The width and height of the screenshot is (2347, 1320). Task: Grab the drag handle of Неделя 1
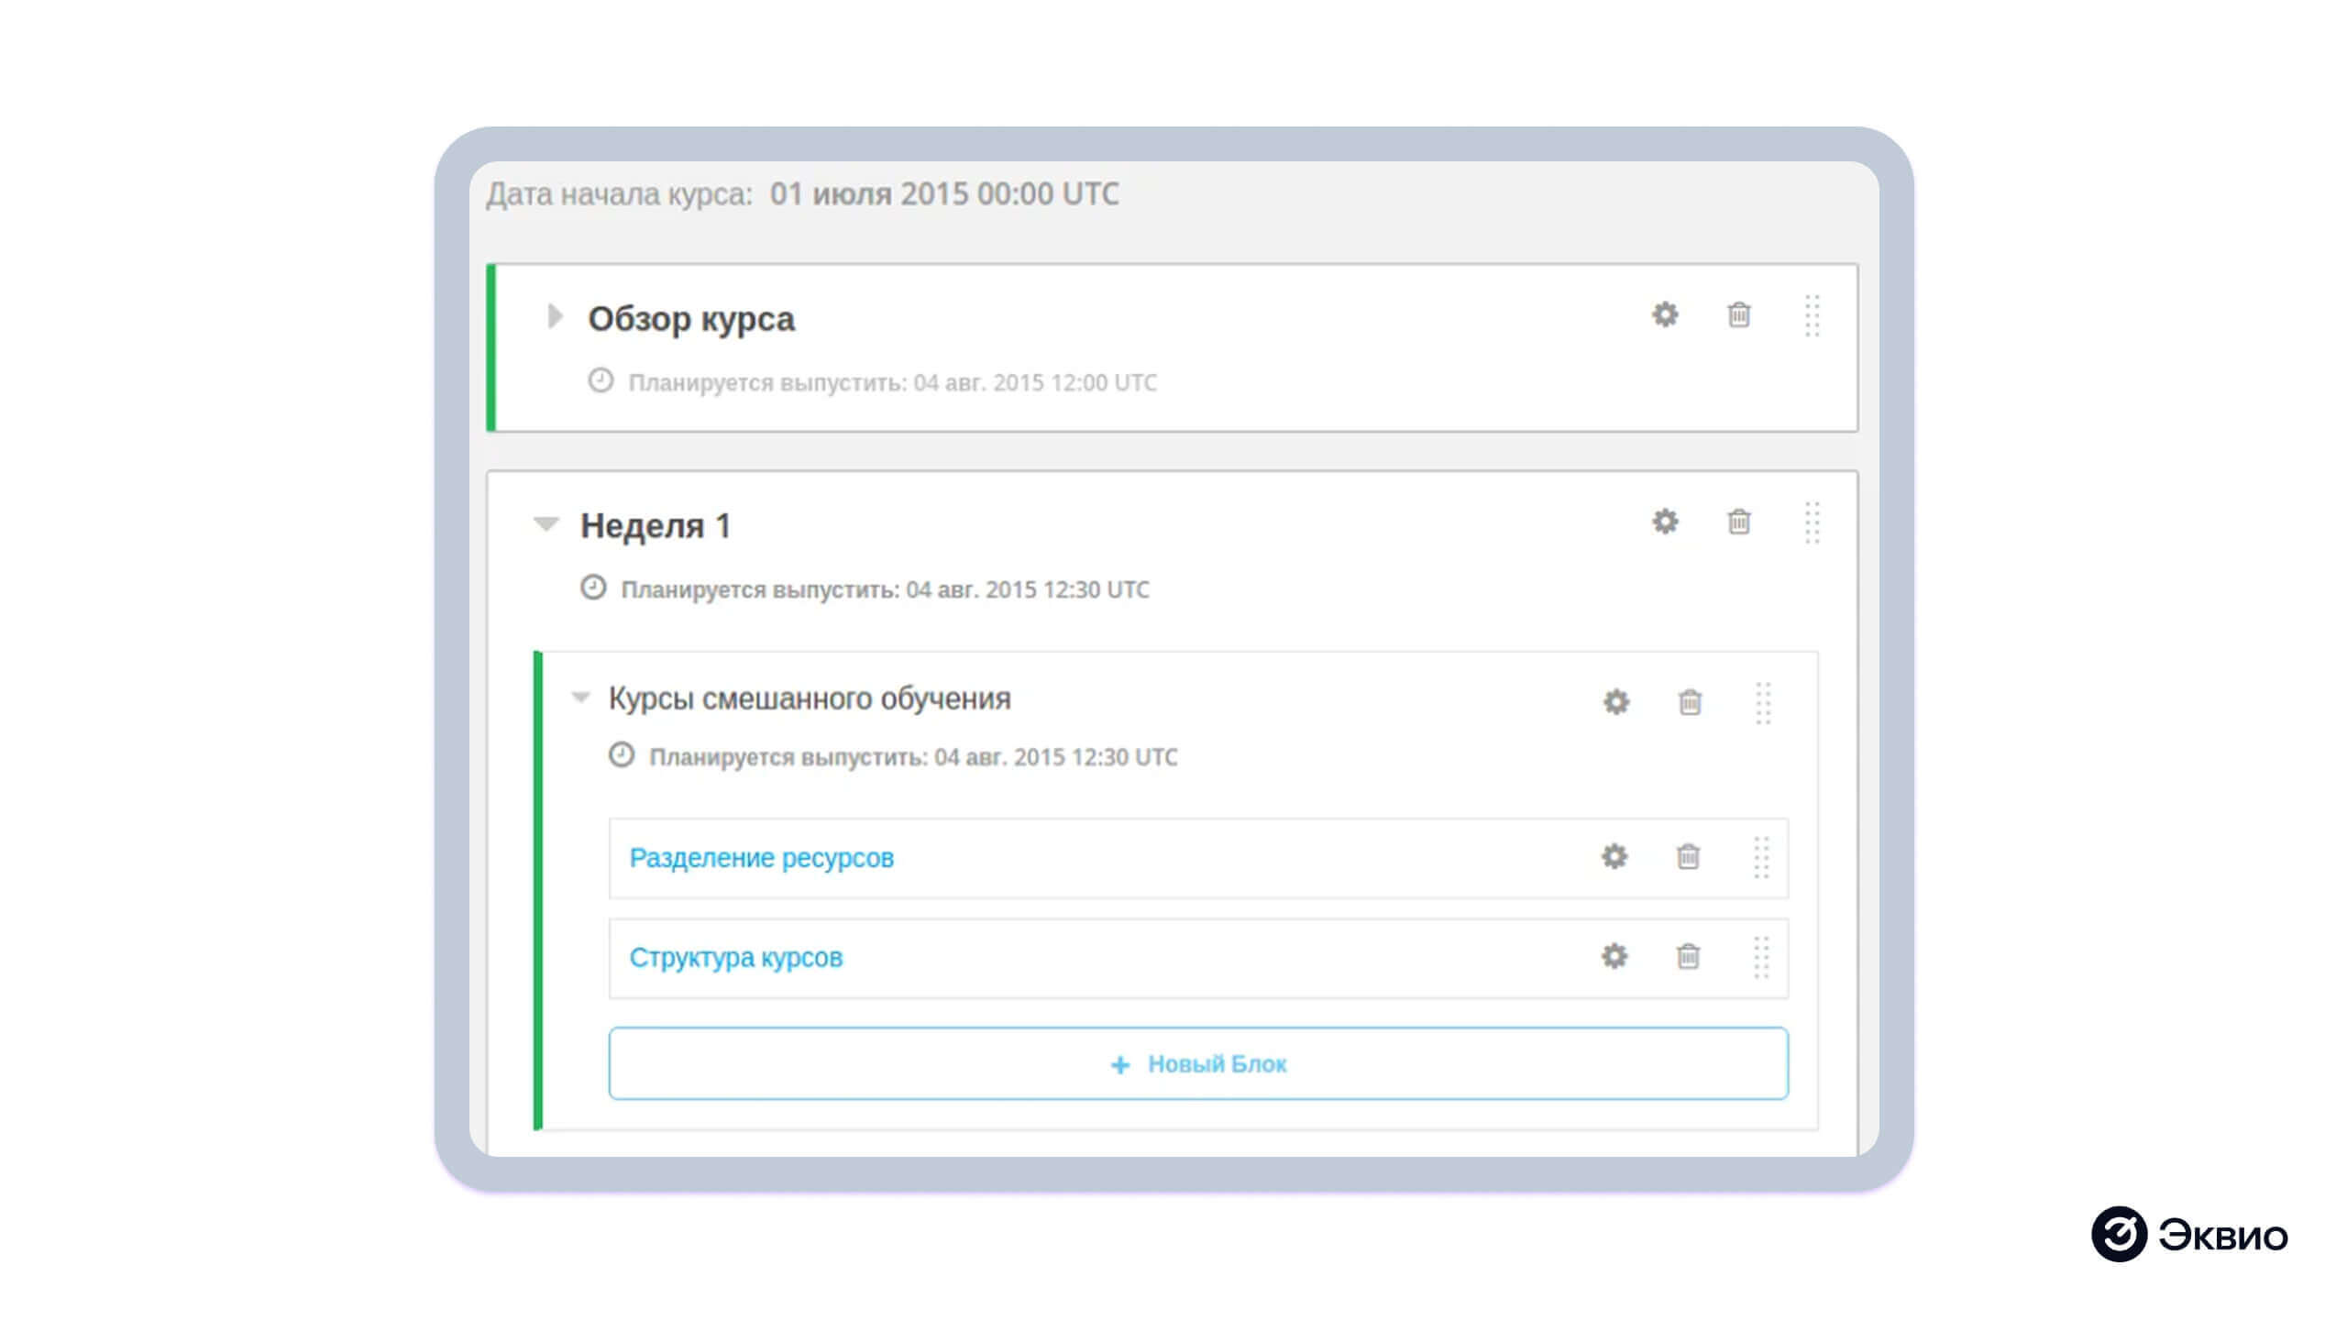(x=1812, y=522)
